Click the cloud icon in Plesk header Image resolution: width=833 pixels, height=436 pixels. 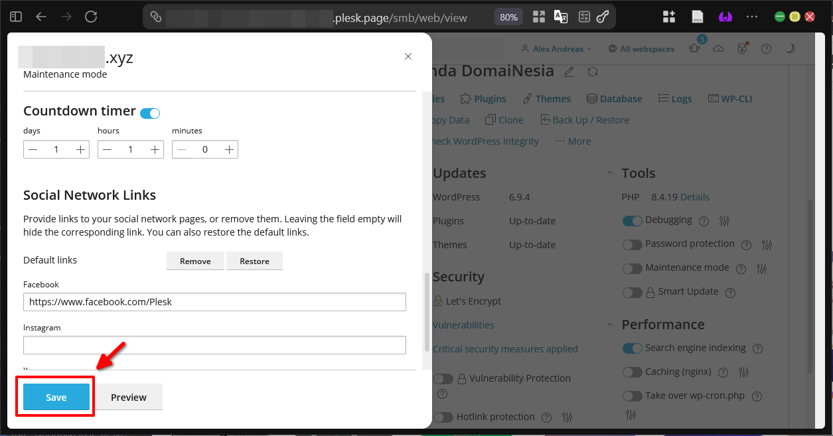(x=718, y=48)
